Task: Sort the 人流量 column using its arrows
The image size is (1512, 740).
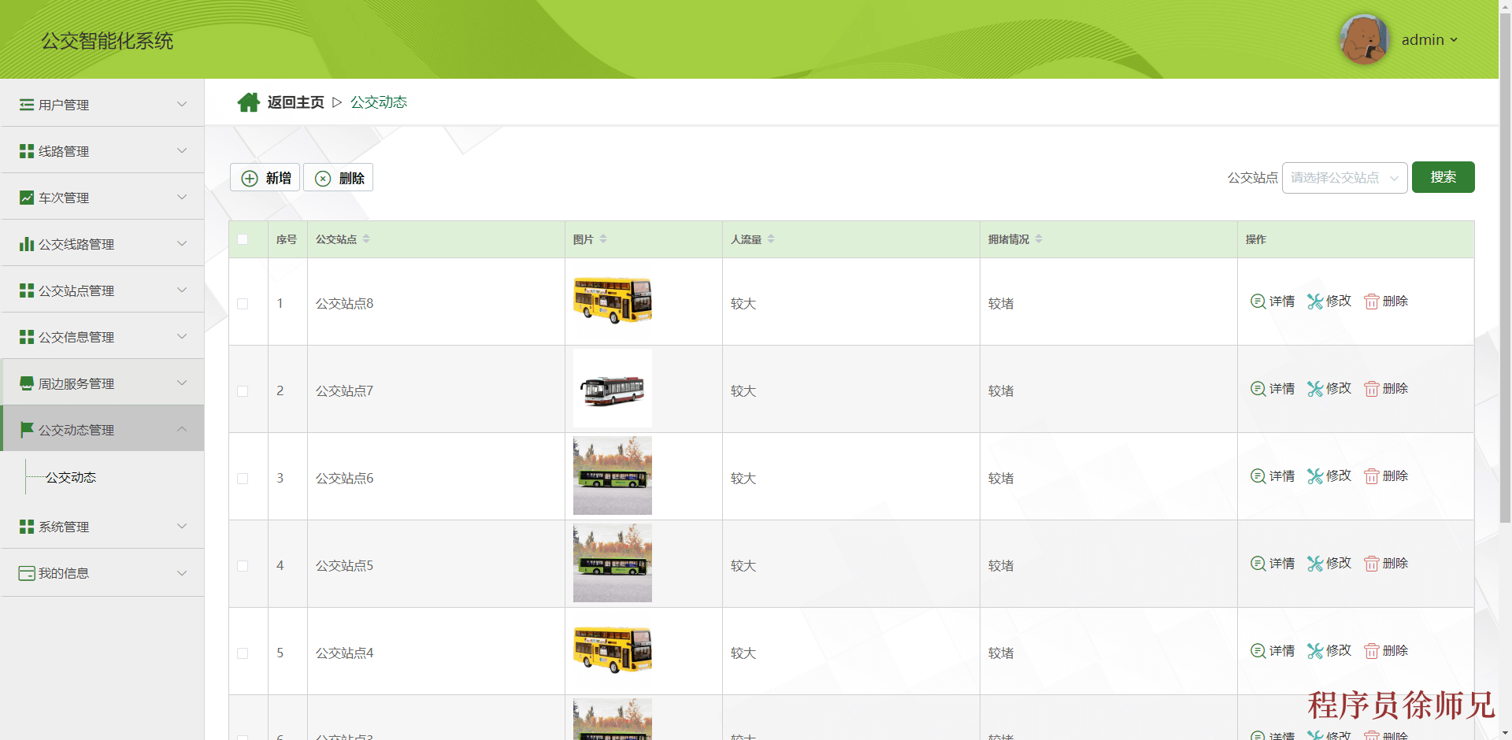Action: pyautogui.click(x=771, y=239)
